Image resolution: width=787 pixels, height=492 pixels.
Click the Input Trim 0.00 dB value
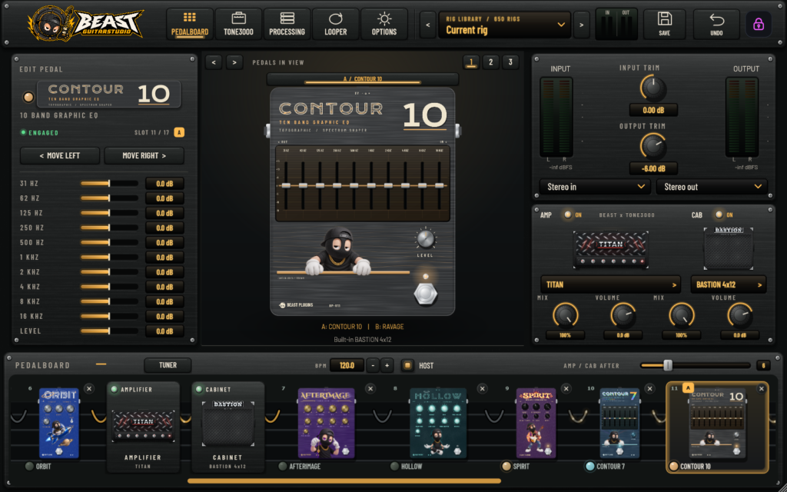coord(653,110)
